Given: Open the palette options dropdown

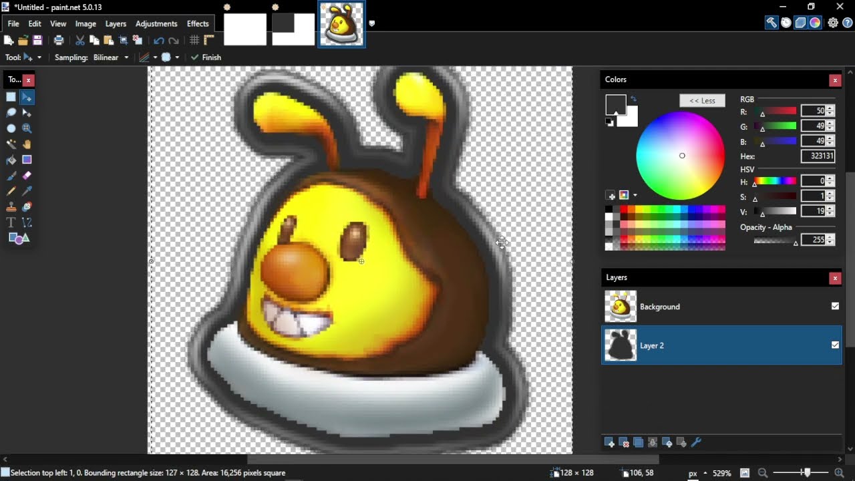Looking at the screenshot, I should [x=635, y=195].
